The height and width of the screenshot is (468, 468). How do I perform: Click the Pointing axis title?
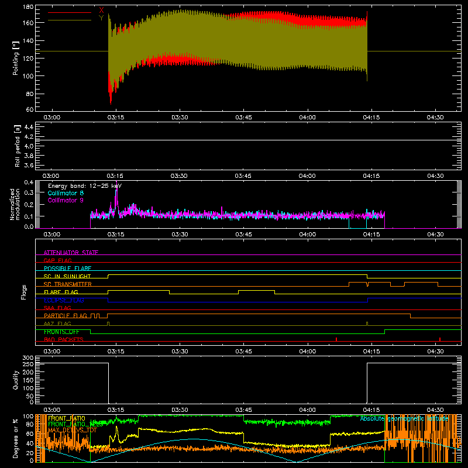16,58
